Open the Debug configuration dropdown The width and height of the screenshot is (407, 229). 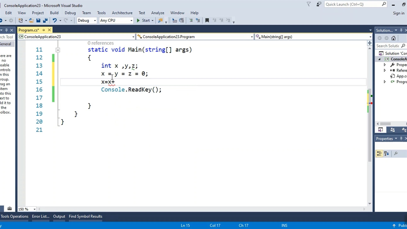click(x=86, y=20)
